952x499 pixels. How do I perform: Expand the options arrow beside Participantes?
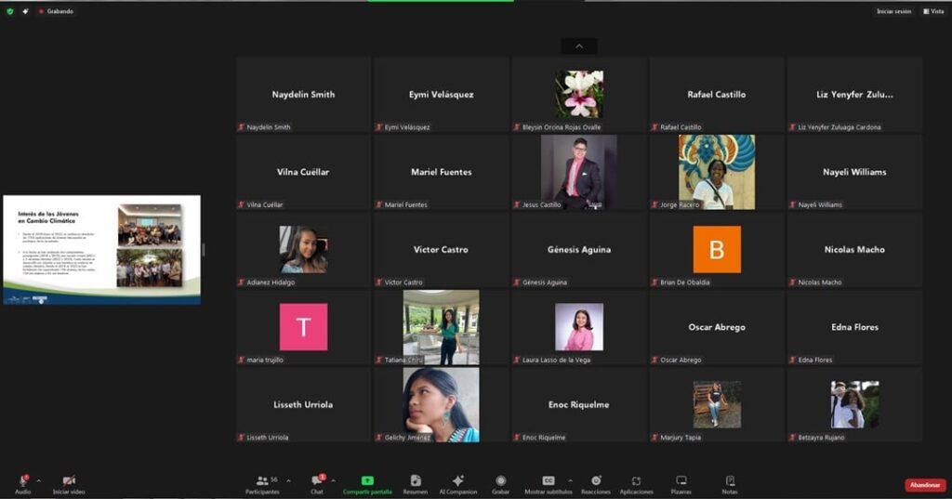288,480
